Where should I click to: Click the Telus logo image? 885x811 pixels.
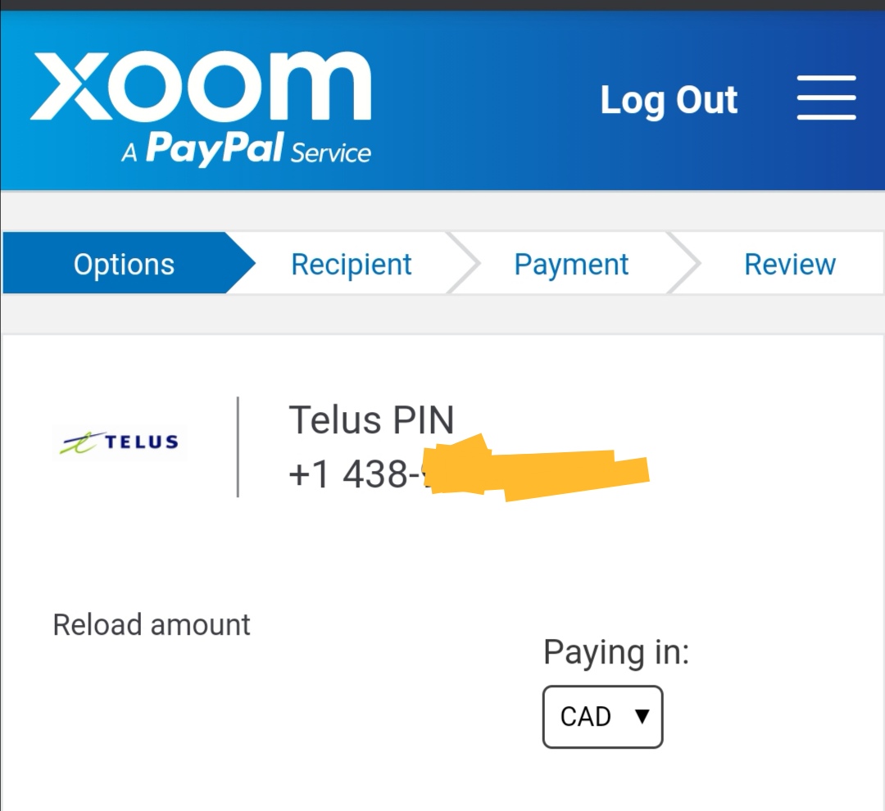[x=120, y=442]
